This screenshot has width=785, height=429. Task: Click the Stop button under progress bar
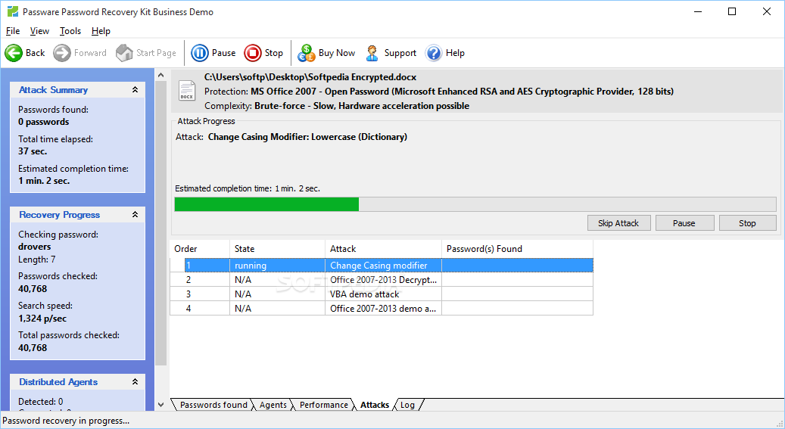747,223
